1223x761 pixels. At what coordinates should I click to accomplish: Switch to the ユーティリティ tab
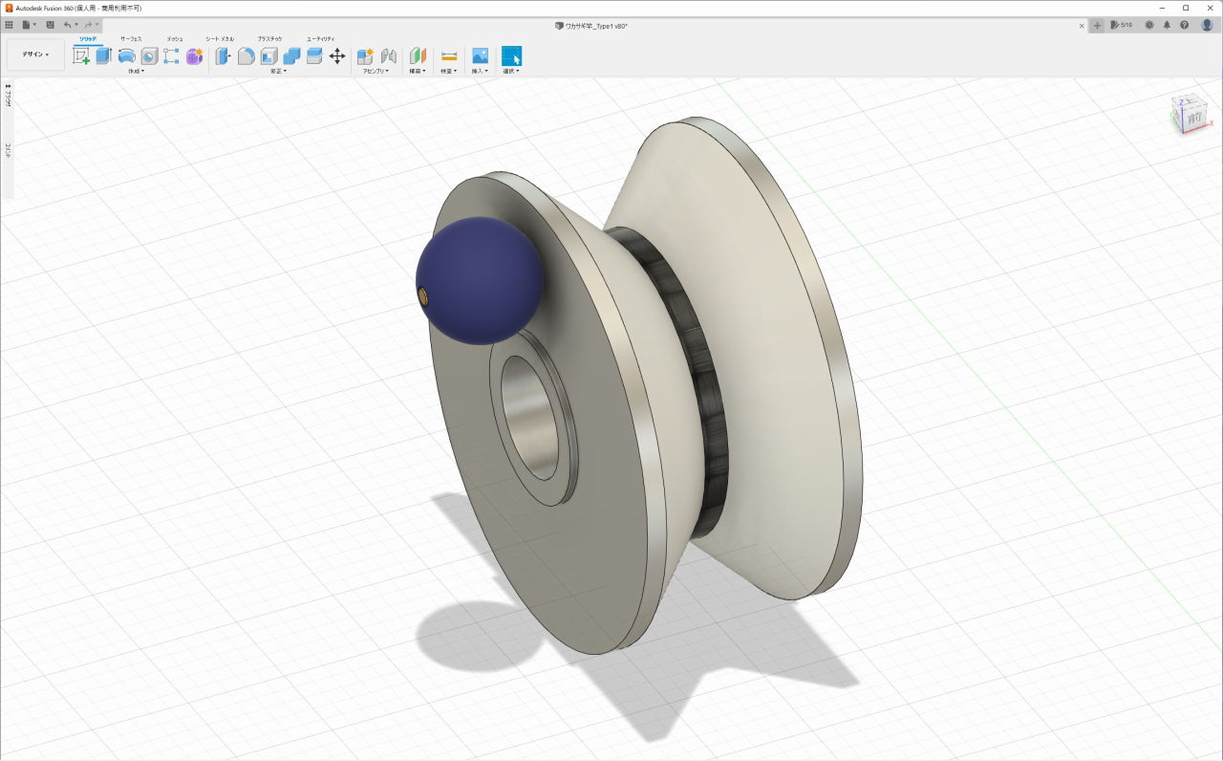(320, 38)
